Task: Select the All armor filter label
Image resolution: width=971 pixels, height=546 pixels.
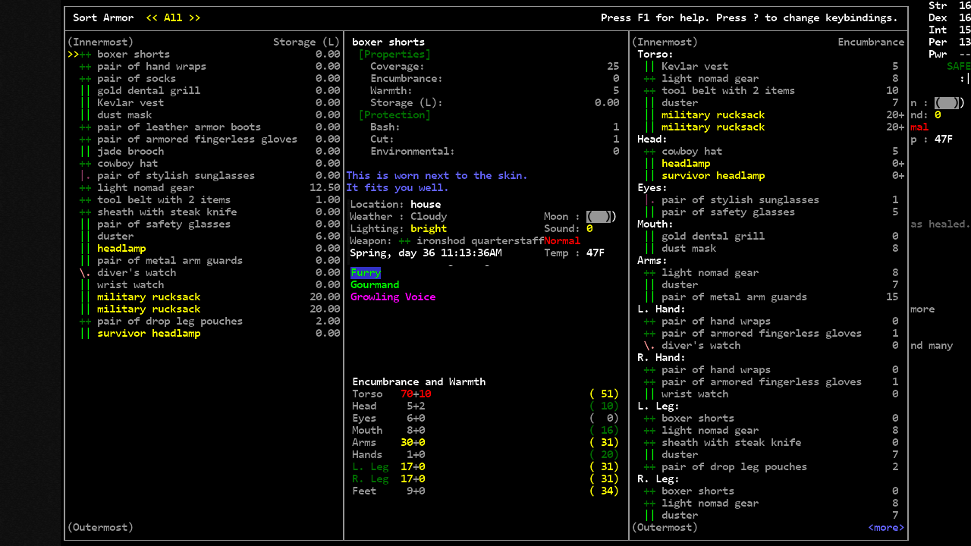Action: [173, 17]
